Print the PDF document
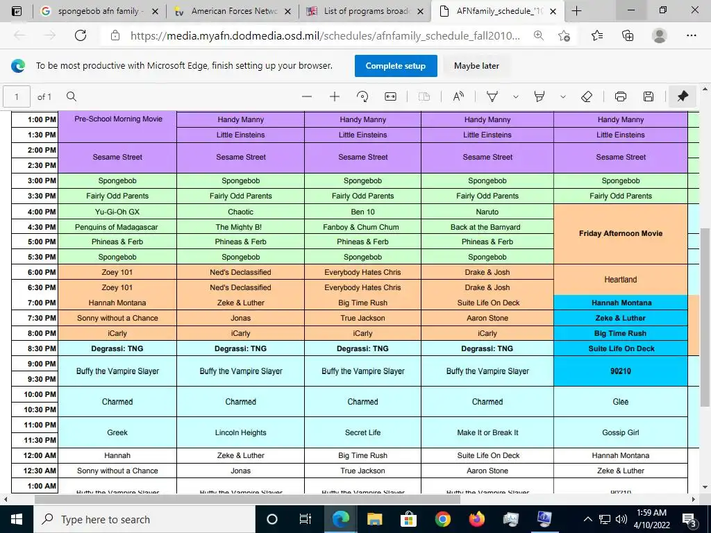The width and height of the screenshot is (711, 533). coord(620,96)
